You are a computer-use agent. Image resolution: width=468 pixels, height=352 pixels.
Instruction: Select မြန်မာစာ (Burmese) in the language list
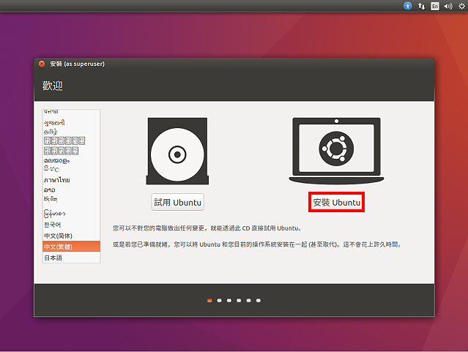click(71, 213)
